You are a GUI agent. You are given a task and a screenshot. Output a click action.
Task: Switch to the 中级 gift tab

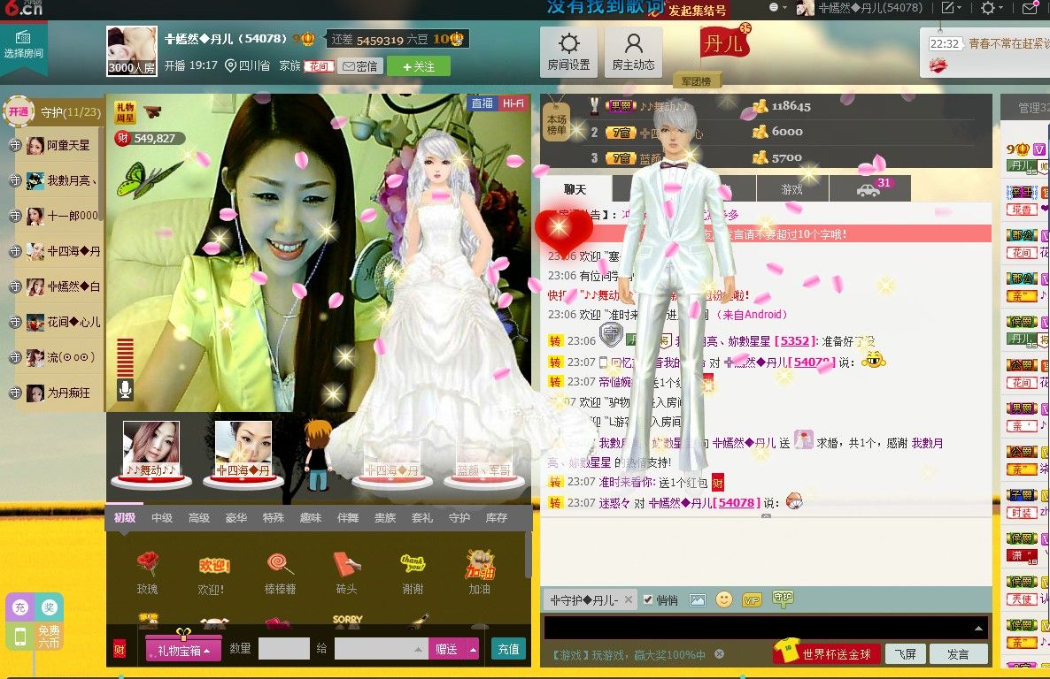[162, 517]
